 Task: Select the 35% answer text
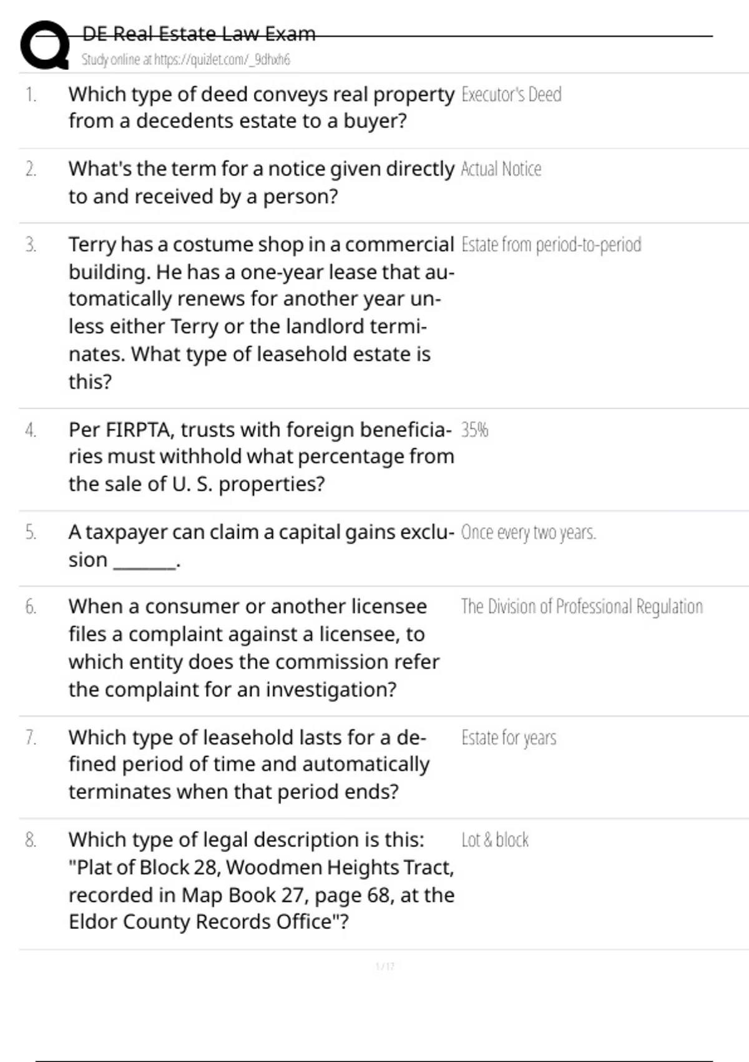(x=474, y=430)
